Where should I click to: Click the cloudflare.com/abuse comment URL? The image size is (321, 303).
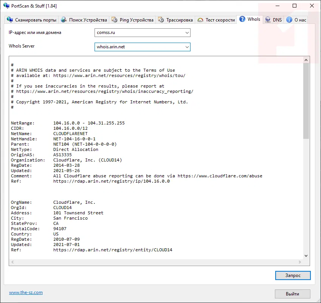pos(220,176)
